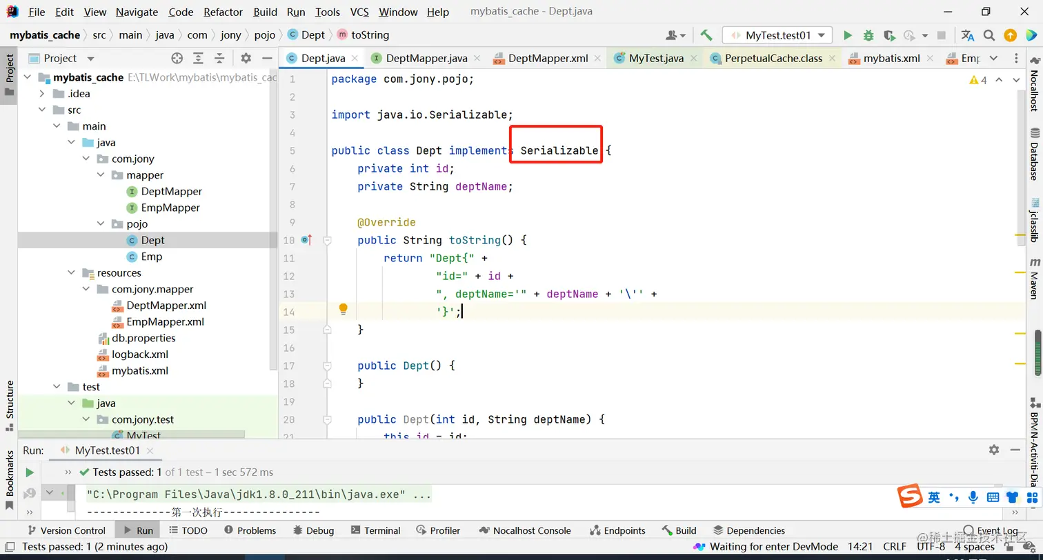Show hidden editor tabs dropdown chevron

tap(993, 59)
